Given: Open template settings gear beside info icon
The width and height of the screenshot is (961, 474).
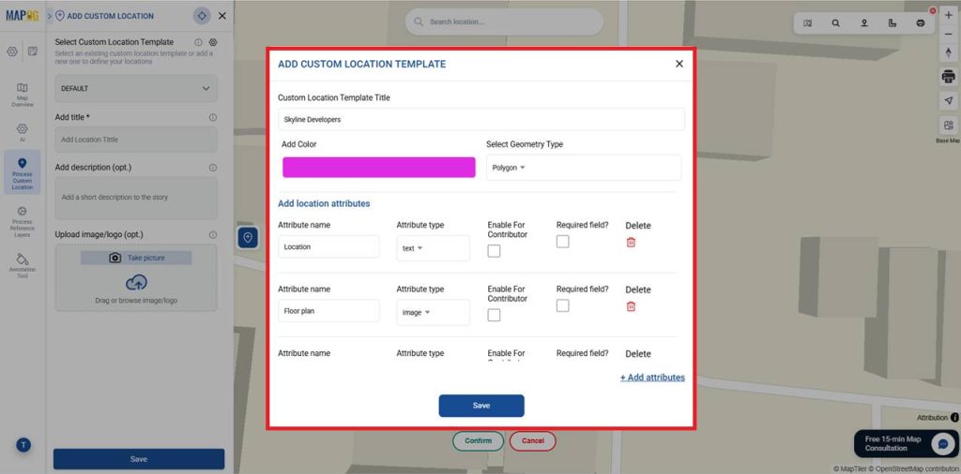Looking at the screenshot, I should click(213, 42).
